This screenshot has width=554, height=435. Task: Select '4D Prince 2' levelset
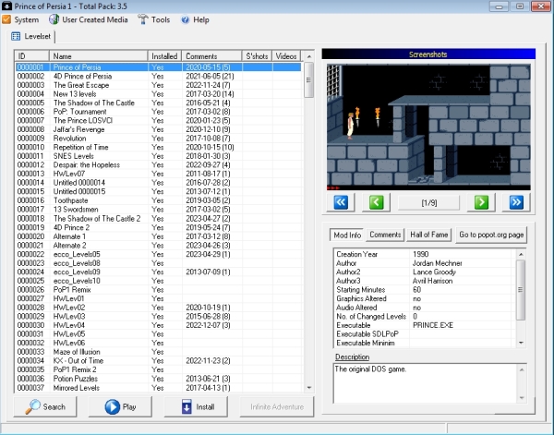[x=158, y=227]
